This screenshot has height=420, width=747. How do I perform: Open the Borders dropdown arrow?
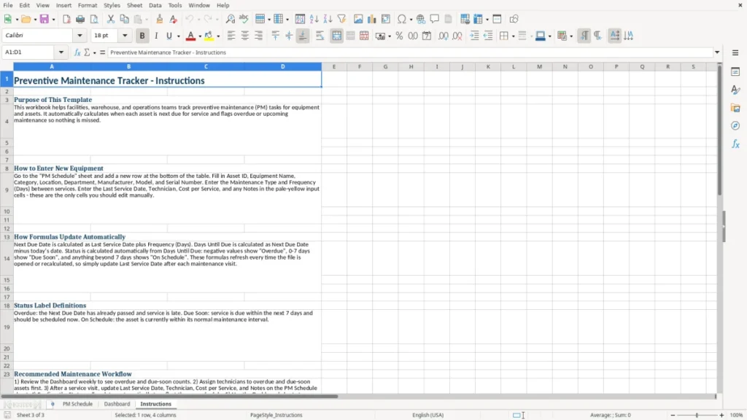(x=513, y=36)
